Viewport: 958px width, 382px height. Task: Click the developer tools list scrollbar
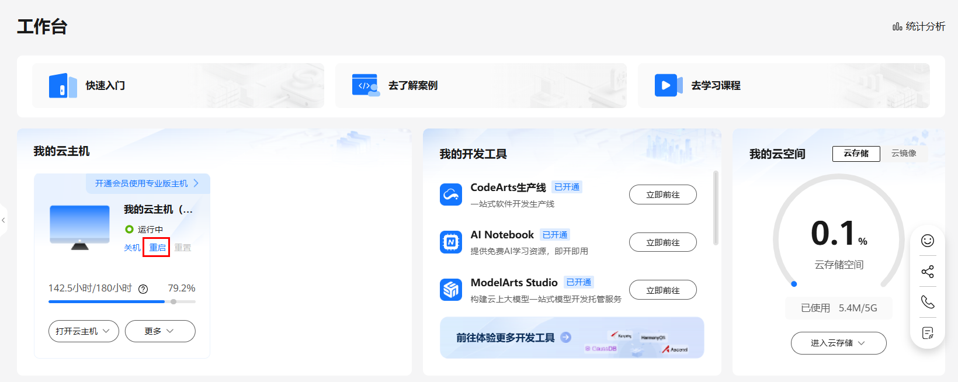click(716, 208)
